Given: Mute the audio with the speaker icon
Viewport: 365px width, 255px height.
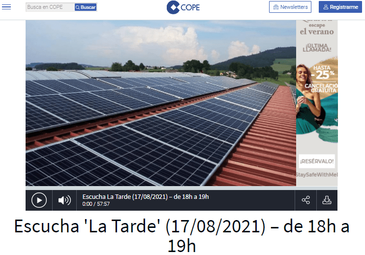Looking at the screenshot, I should (64, 200).
